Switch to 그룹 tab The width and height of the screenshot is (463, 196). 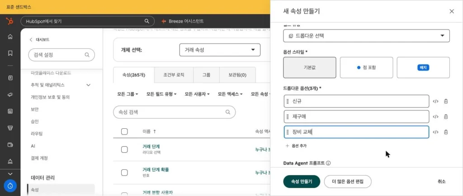pos(206,75)
